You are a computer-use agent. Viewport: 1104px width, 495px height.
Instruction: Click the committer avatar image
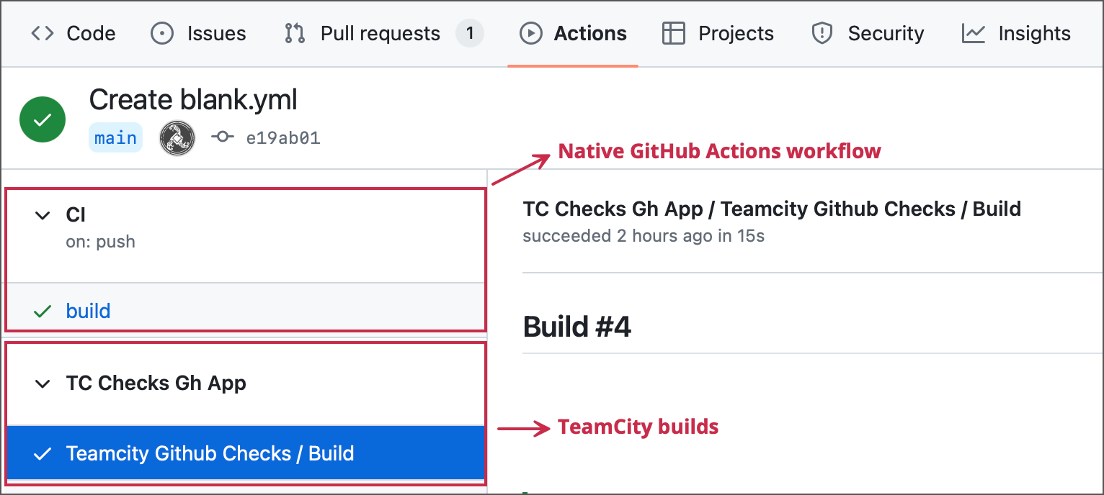[x=177, y=137]
